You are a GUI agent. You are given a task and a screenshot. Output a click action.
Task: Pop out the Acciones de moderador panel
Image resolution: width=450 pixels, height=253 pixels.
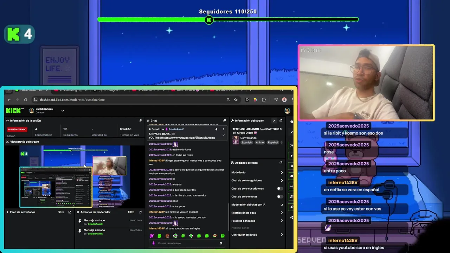(140, 212)
